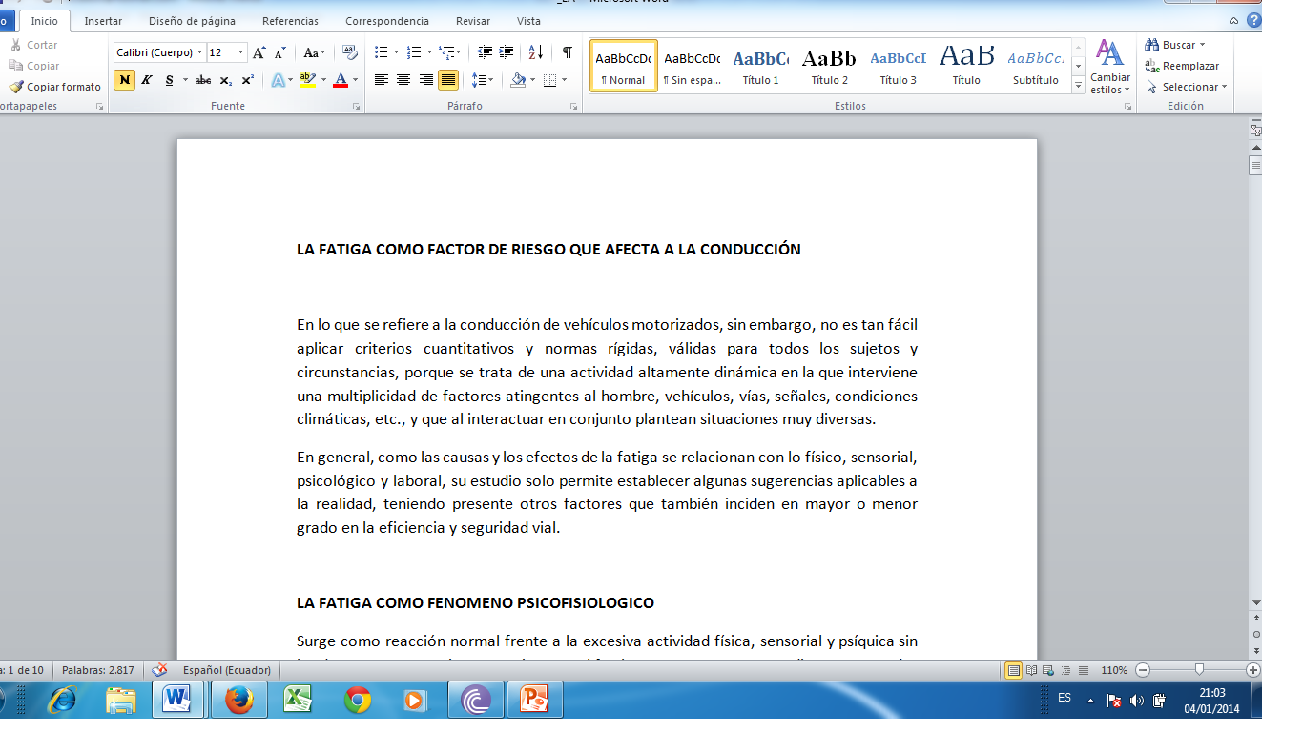Apply superscript formatting

coord(247,80)
